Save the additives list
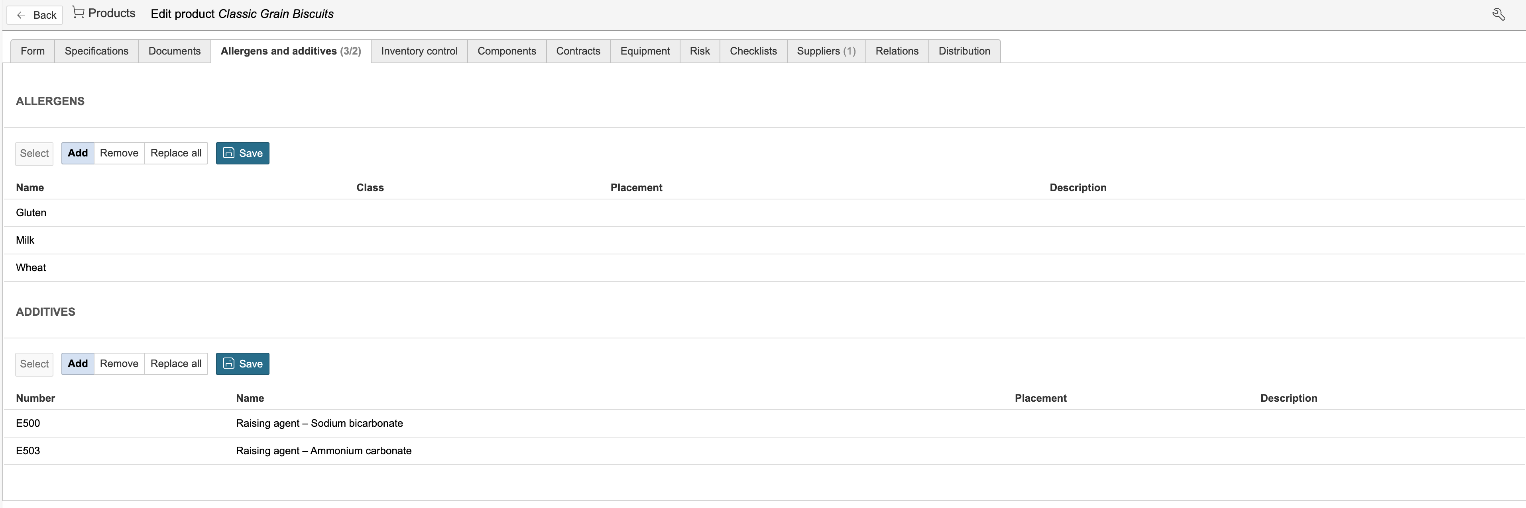 pos(242,364)
